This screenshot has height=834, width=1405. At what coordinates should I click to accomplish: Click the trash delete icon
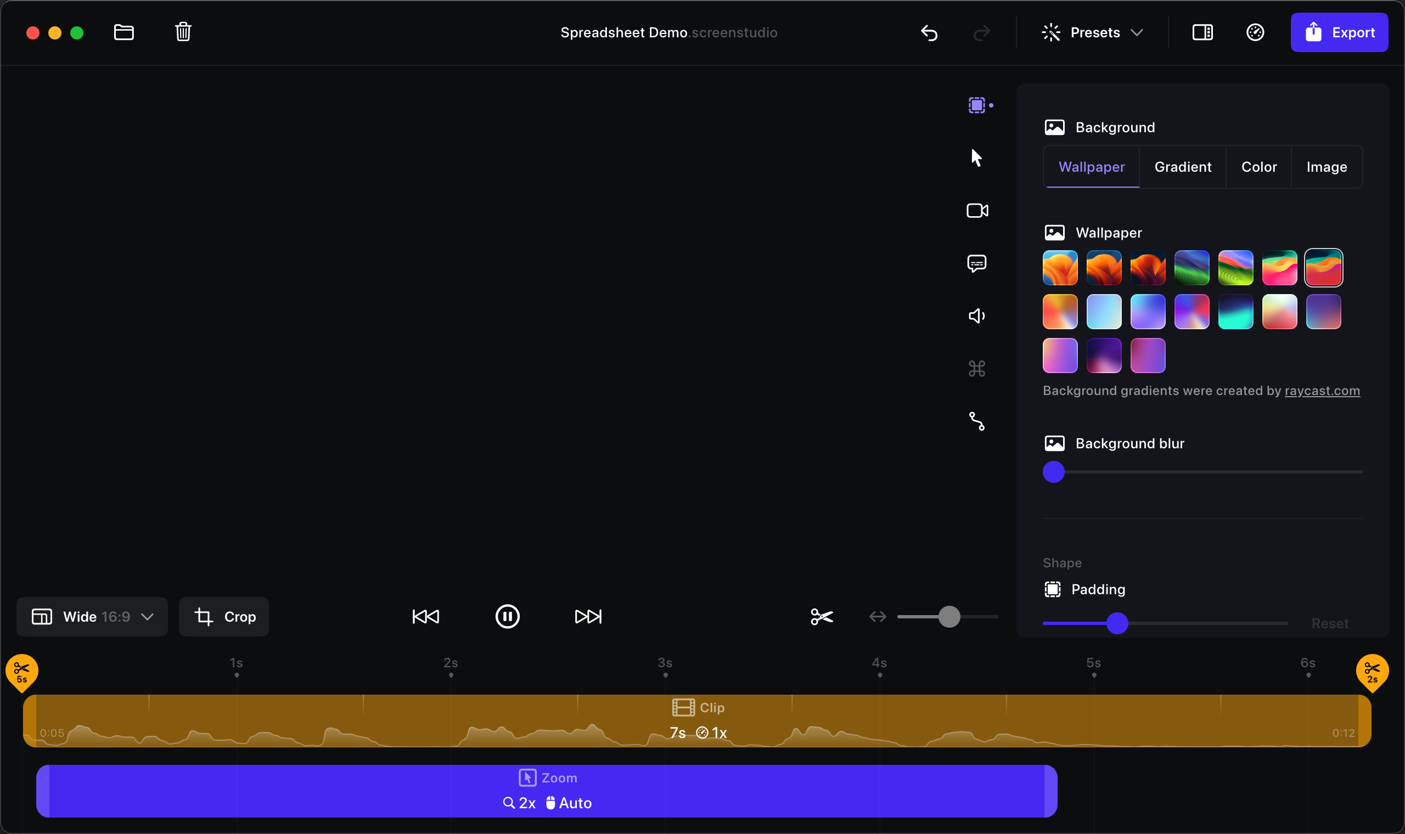(x=183, y=32)
